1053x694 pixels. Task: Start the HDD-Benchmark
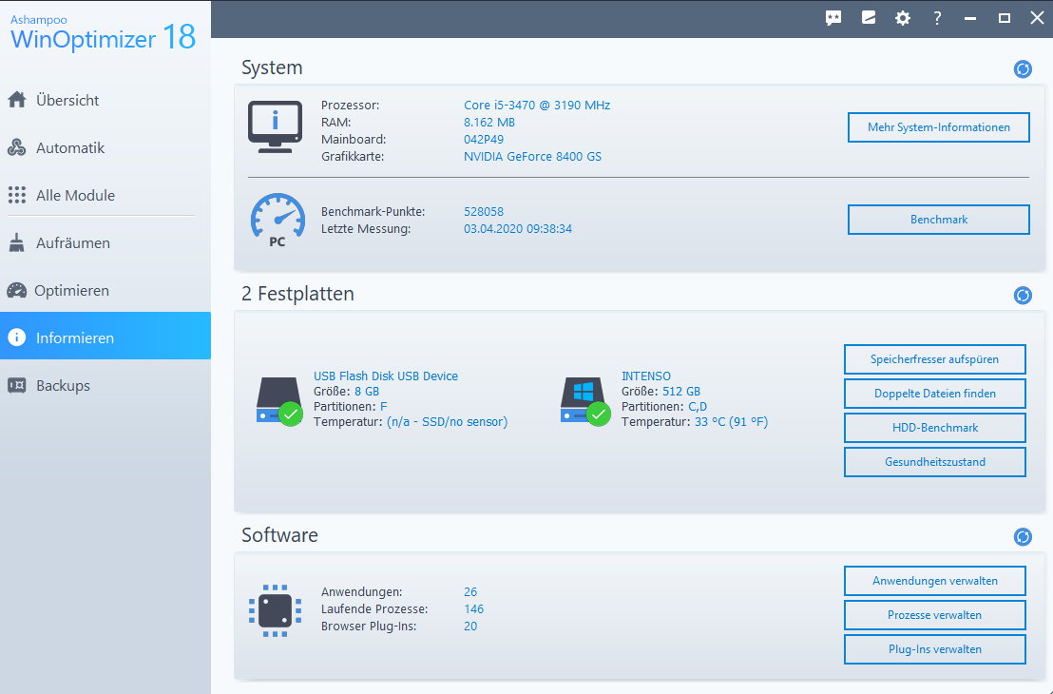point(934,428)
